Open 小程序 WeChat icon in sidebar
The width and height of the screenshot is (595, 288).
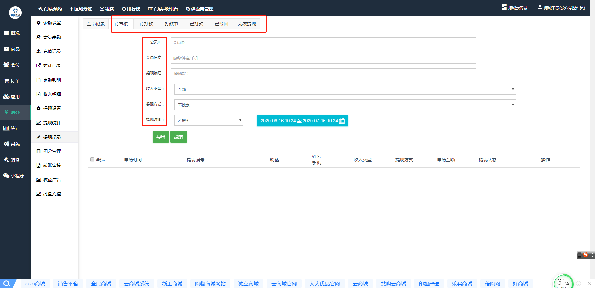click(x=6, y=176)
